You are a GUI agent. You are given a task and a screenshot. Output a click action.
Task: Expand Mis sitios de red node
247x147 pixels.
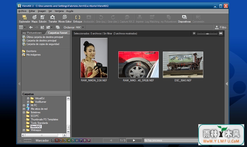point(24,109)
